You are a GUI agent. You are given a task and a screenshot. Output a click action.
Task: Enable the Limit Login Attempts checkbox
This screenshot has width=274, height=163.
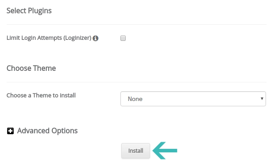pos(123,38)
